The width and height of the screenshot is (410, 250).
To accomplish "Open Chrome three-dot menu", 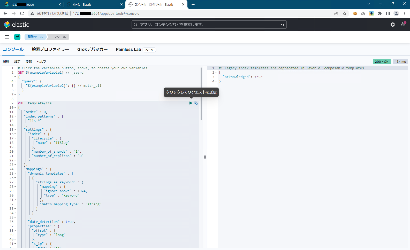I will tap(405, 13).
